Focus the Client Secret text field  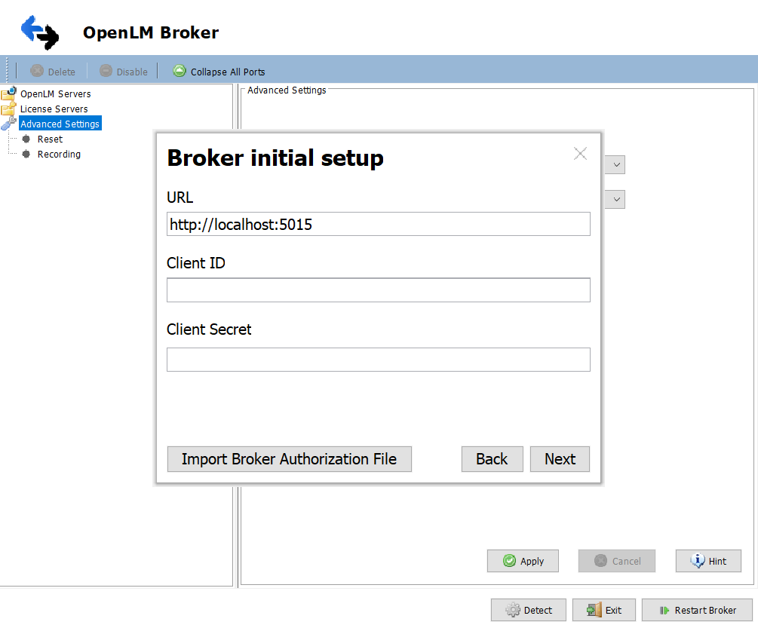coord(378,360)
